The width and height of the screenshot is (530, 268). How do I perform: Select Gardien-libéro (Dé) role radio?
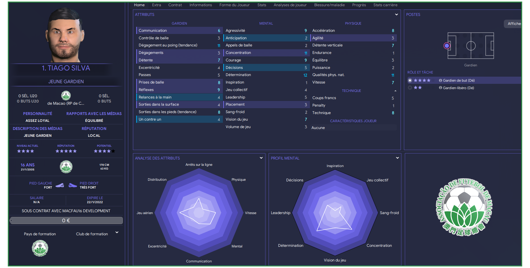click(x=410, y=88)
